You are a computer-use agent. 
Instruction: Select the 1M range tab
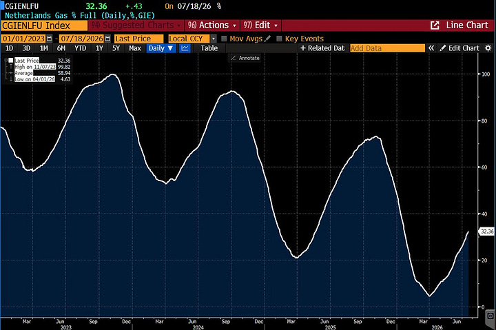43,48
